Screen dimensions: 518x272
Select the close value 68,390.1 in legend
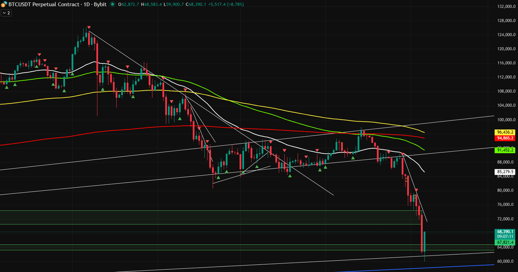tap(196, 4)
